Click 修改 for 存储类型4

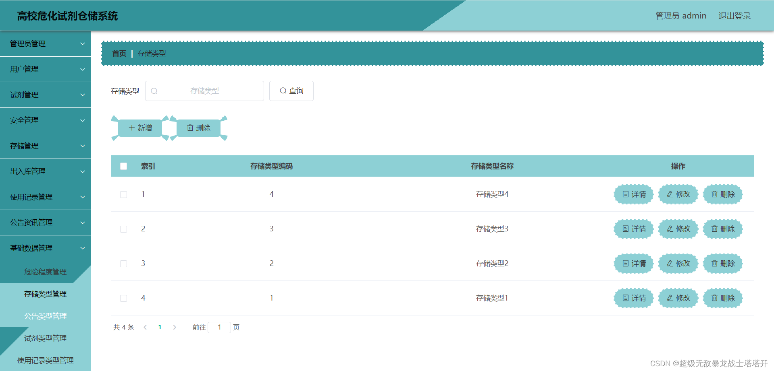[x=678, y=194]
